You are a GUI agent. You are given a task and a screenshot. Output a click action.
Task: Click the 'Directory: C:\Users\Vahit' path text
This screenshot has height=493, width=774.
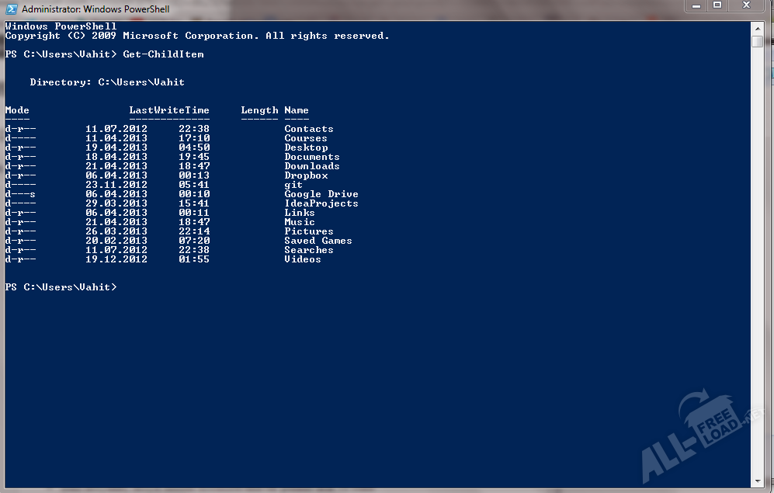pyautogui.click(x=107, y=82)
